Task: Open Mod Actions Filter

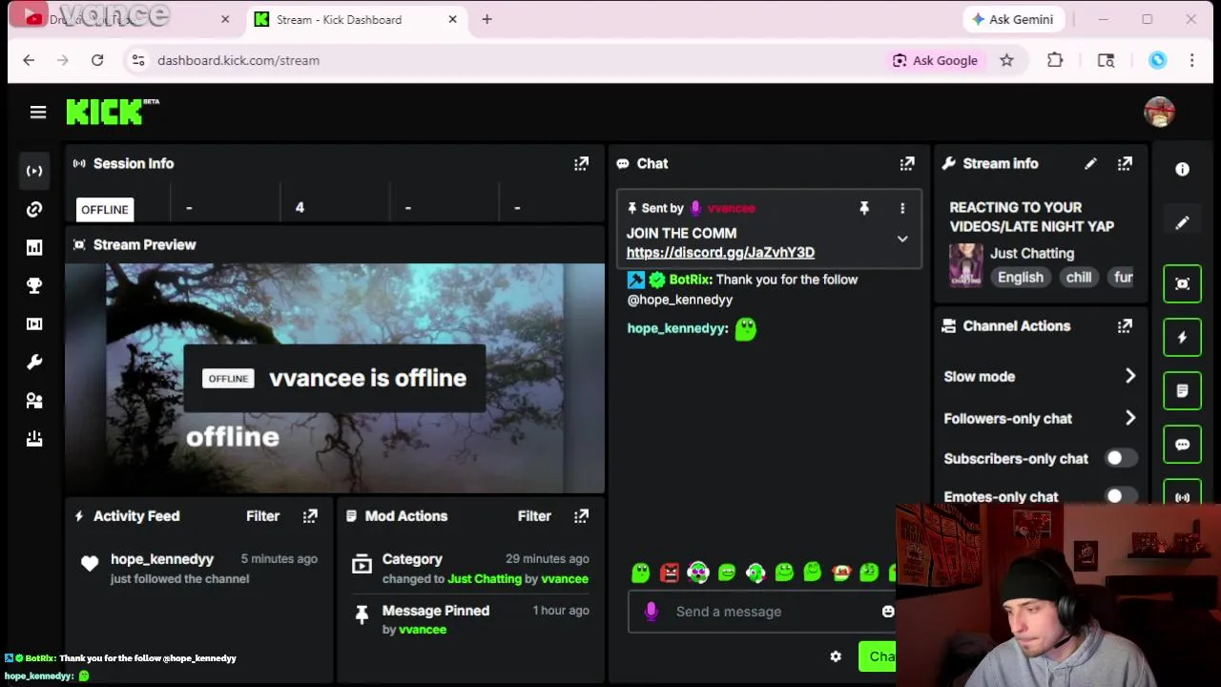Action: [534, 516]
